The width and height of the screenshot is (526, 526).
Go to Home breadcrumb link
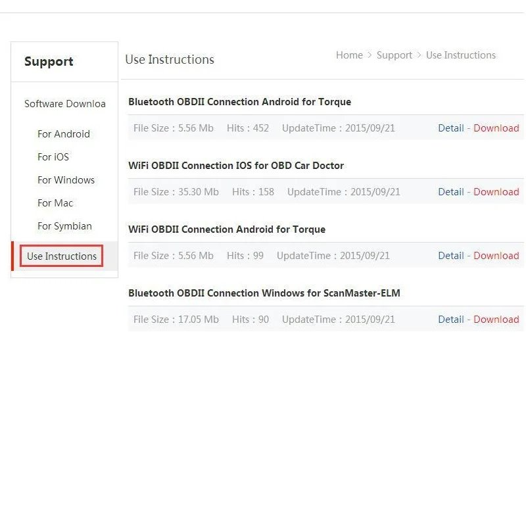pyautogui.click(x=349, y=55)
